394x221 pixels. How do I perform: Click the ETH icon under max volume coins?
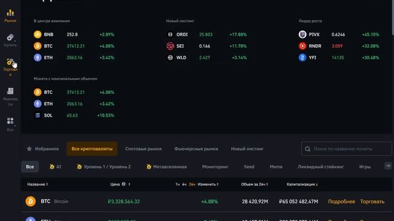coord(38,104)
